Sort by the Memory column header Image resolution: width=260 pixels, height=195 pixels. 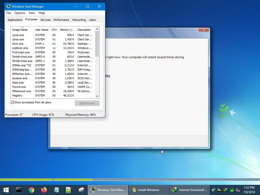click(67, 30)
